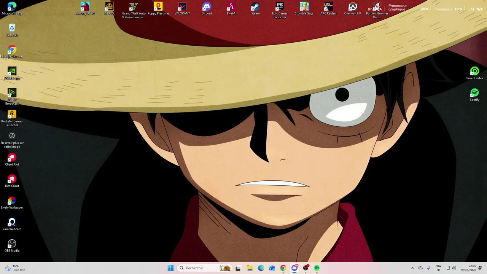The image size is (487, 274).
Task: Select Iriun Webcam desktop icon
Action: pos(12,225)
